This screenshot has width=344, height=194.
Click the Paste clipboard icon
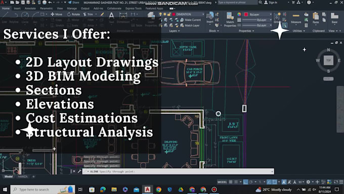[x=316, y=16]
